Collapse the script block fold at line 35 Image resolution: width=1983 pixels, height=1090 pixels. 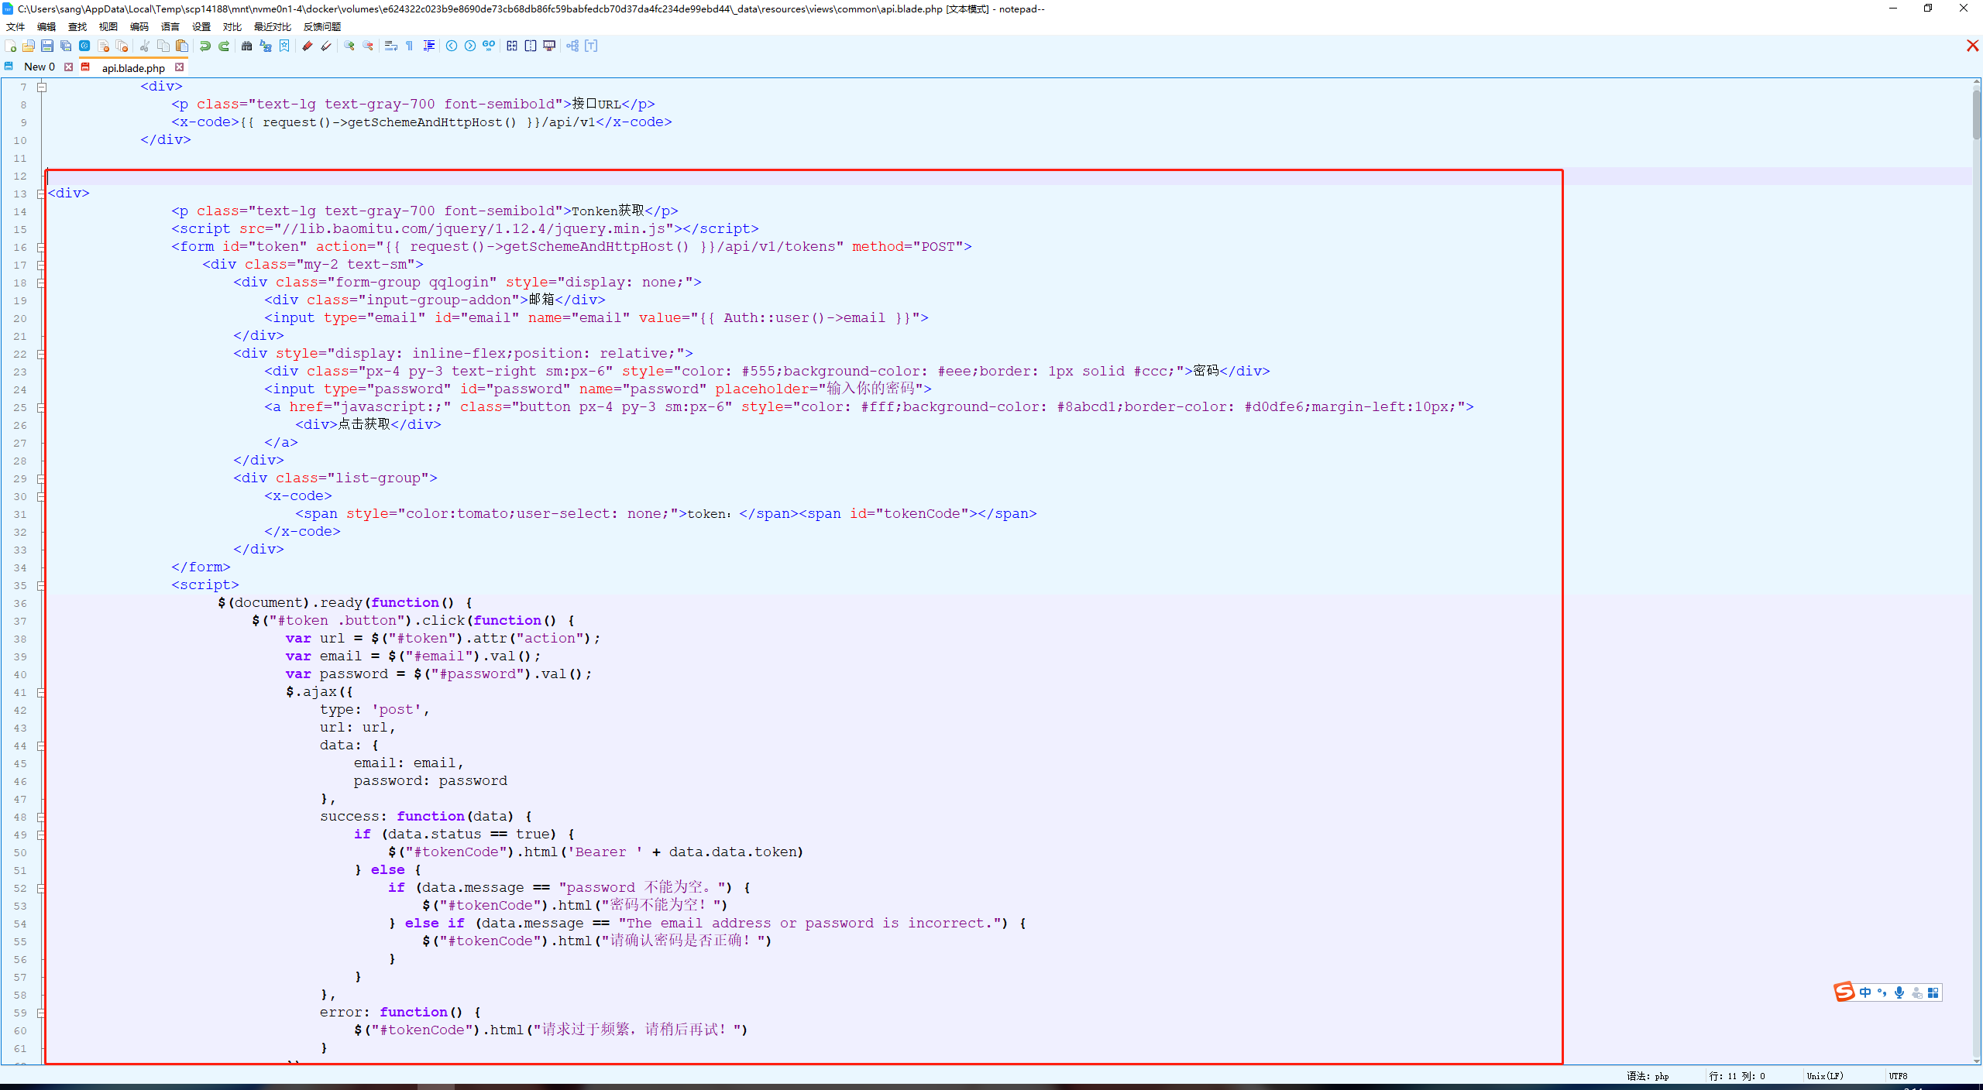tap(41, 586)
